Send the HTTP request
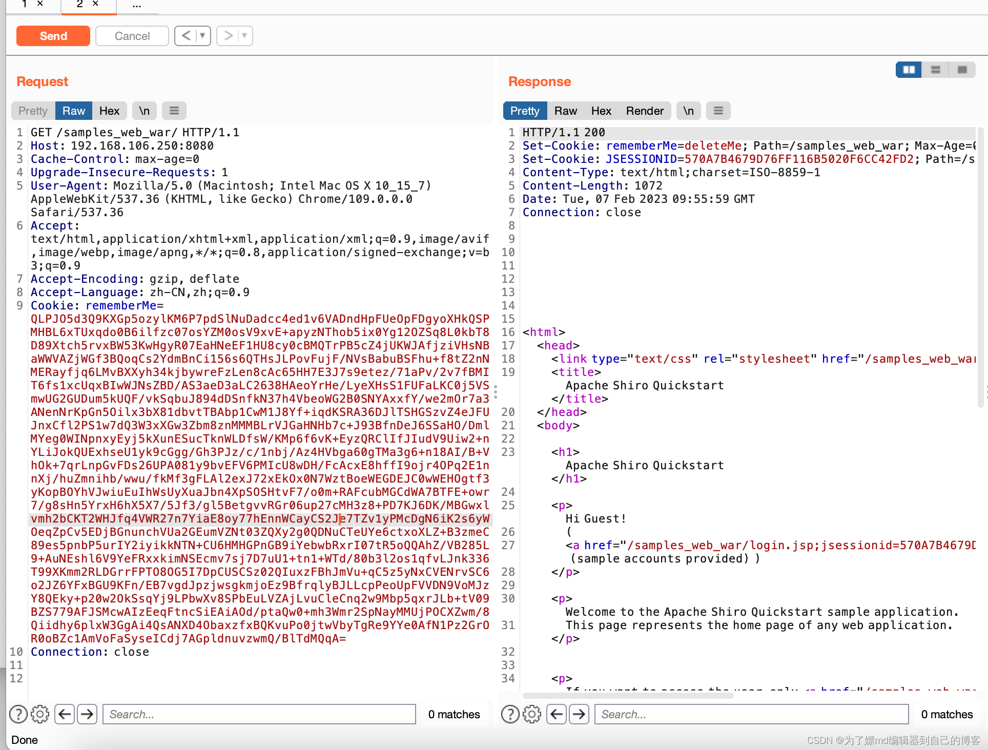 point(53,36)
